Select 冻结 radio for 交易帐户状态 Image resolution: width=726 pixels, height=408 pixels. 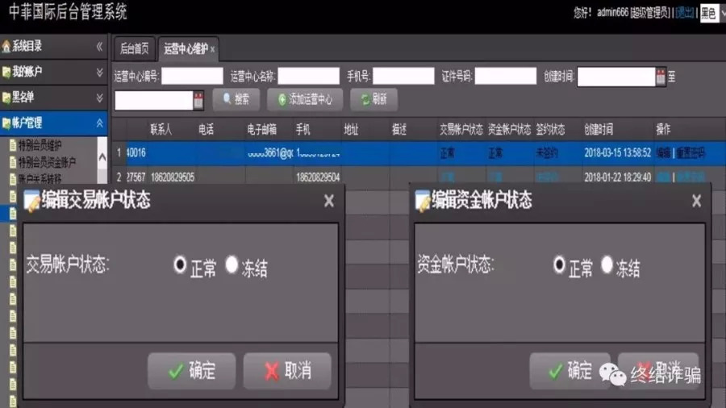tap(232, 264)
